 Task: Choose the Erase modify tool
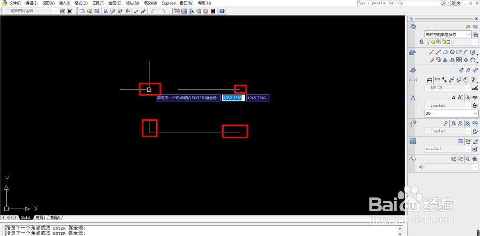[432, 60]
